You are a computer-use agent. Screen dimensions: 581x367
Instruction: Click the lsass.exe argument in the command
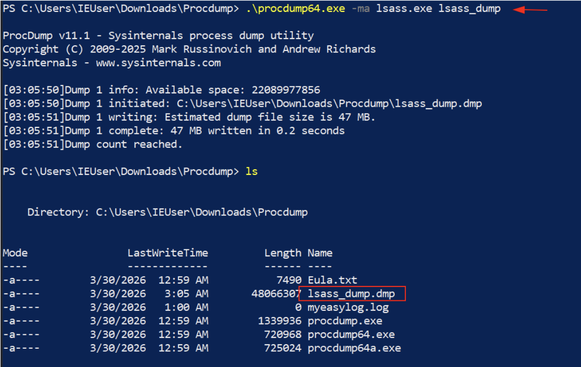click(x=404, y=9)
